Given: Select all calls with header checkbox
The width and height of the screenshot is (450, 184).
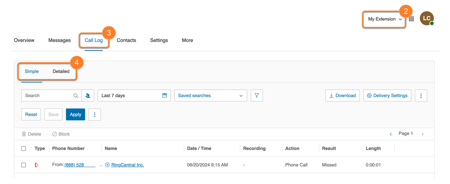Looking at the screenshot, I should point(24,148).
